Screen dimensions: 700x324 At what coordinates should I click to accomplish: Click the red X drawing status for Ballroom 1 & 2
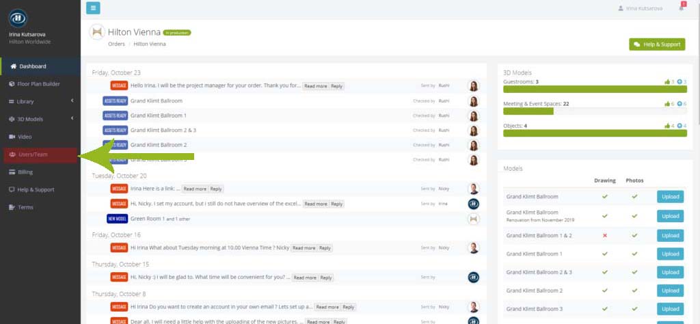[605, 236]
